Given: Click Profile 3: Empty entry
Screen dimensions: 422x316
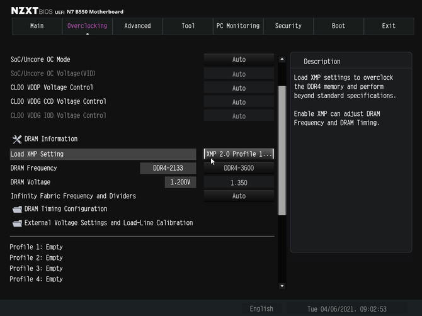Looking at the screenshot, I should click(x=36, y=268).
